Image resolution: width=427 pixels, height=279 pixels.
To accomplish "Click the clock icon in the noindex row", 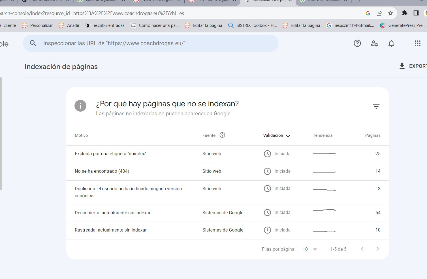I will coord(267,154).
